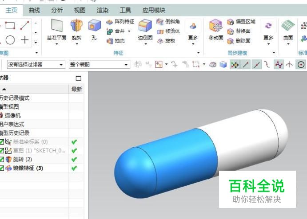The height and width of the screenshot is (219, 307).
Task: Click the 最新 column header
Action: [76, 89]
